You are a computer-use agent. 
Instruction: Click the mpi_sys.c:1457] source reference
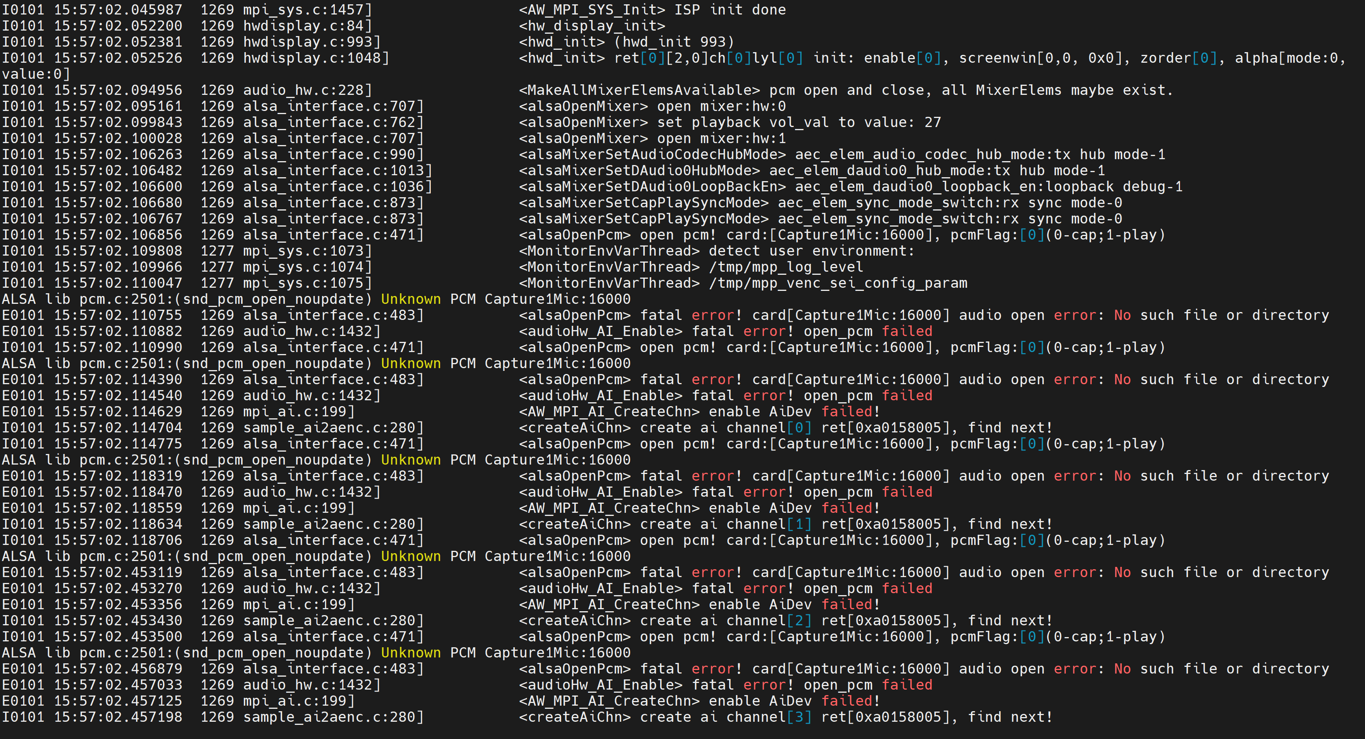pos(307,9)
